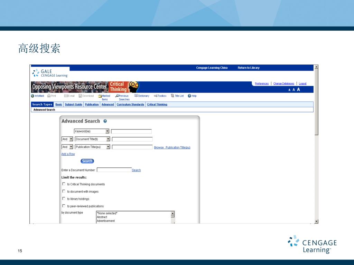Select the largest font size A
The image size is (354, 265).
[x=298, y=89]
